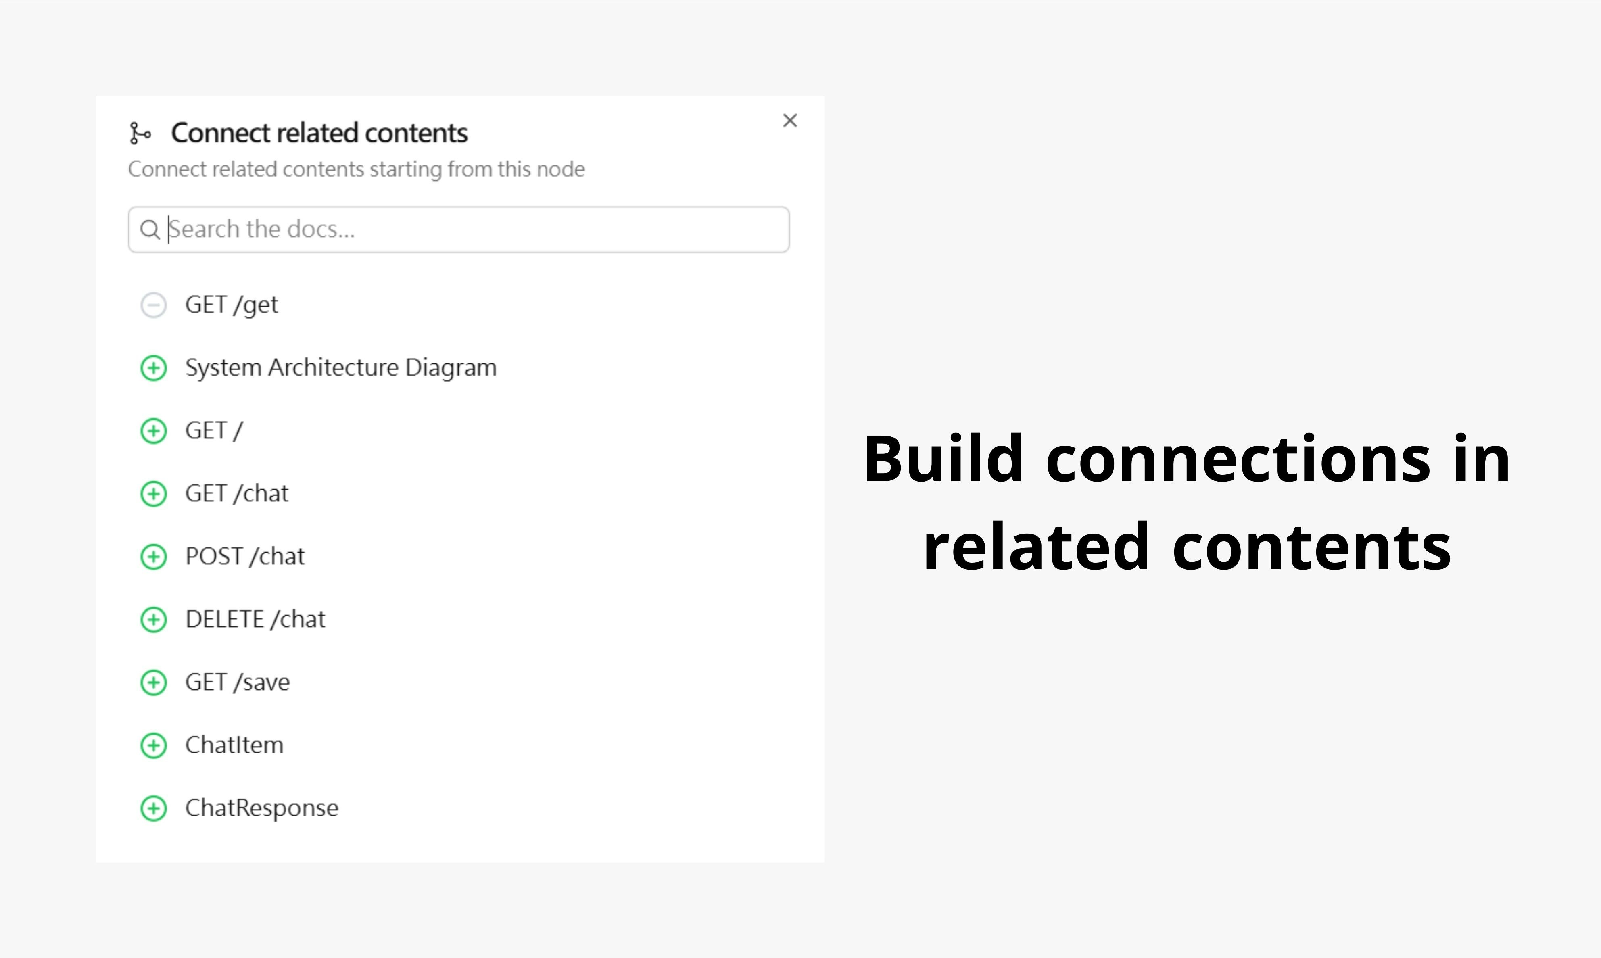This screenshot has width=1601, height=958.
Task: Select the GET /get list entry
Action: (232, 305)
